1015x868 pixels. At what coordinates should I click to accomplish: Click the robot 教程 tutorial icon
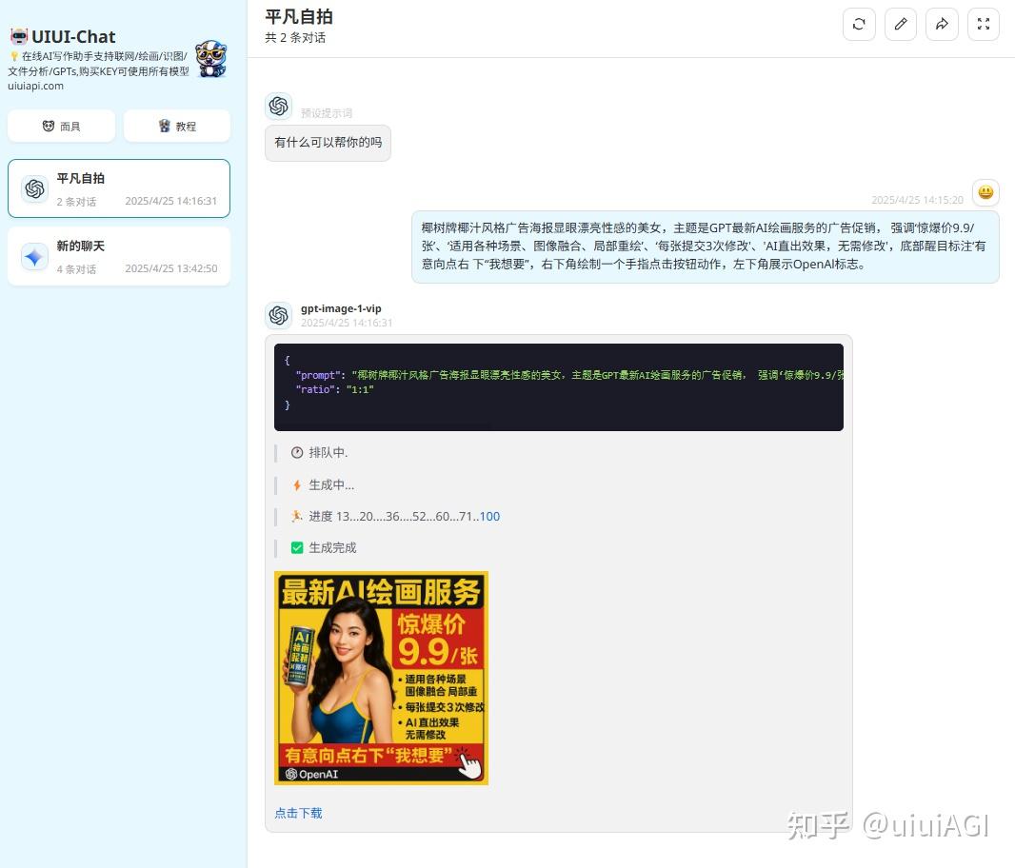[161, 125]
